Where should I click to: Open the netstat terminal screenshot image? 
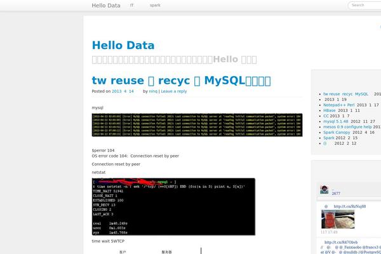click(173, 206)
